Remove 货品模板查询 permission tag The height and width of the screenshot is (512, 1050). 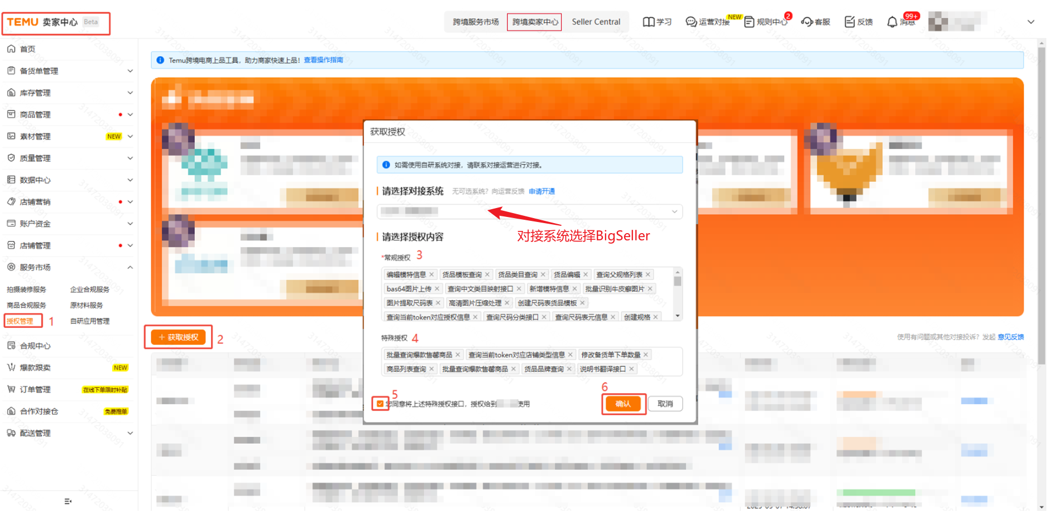coord(487,274)
